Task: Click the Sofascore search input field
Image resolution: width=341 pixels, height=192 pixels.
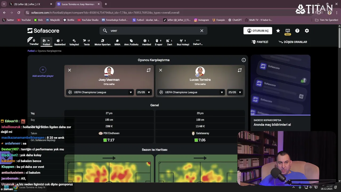Action: pyautogui.click(x=153, y=31)
